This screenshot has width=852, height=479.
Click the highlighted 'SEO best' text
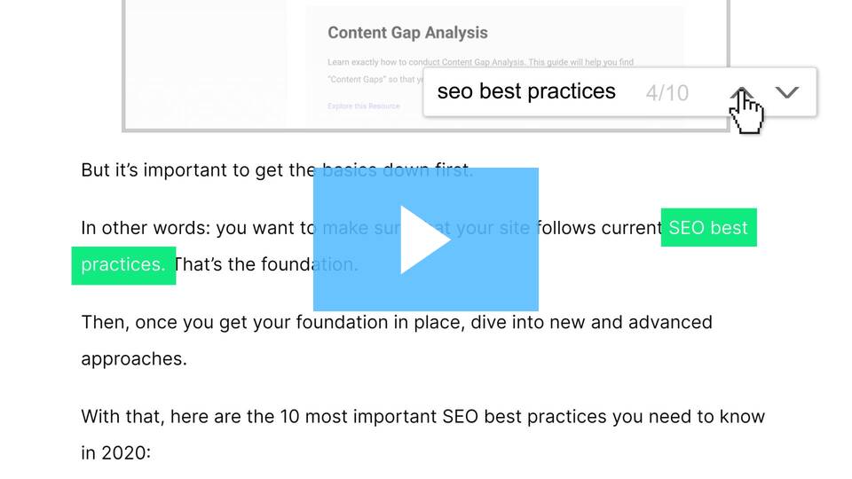tap(708, 228)
